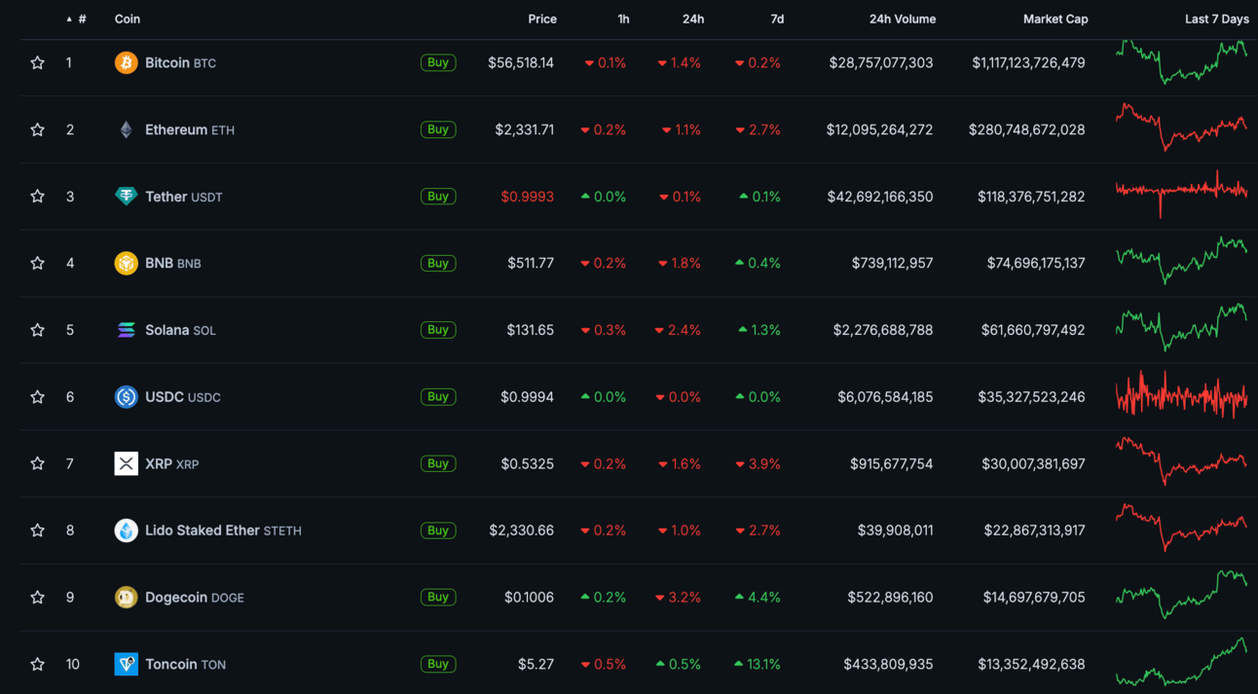This screenshot has height=694, width=1258.
Task: Click Buy for Lido Staked Ether
Action: [x=438, y=530]
